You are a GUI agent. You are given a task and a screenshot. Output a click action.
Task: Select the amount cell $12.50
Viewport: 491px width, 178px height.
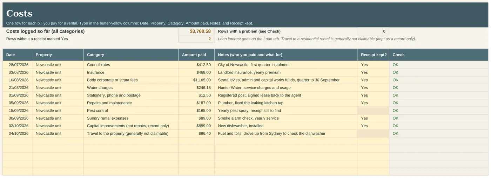[196, 95]
